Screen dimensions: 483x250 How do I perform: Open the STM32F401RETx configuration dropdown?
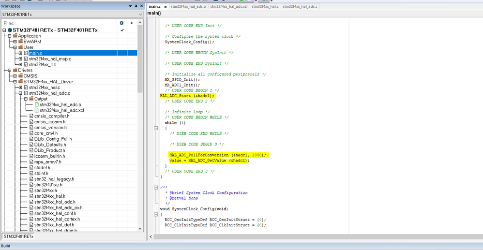click(140, 15)
